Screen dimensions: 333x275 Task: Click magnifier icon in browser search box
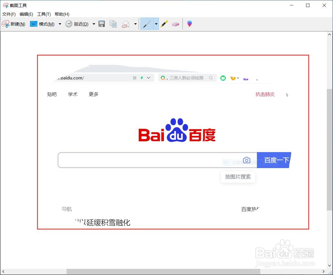point(211,78)
